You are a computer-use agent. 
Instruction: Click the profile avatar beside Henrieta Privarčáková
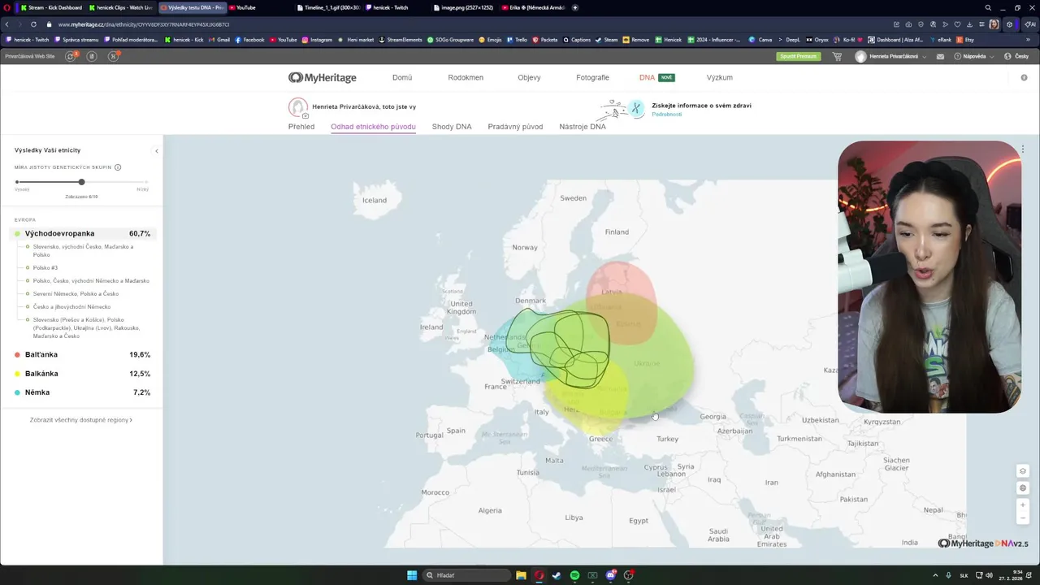[x=861, y=57]
